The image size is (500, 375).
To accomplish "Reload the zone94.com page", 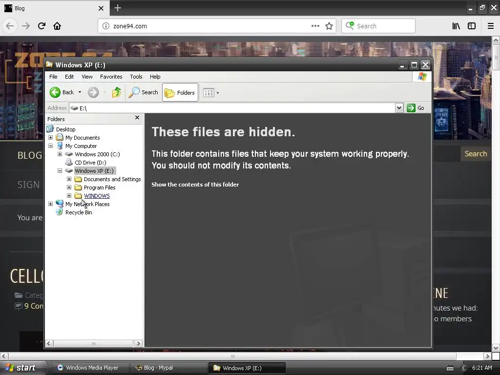I will [42, 26].
